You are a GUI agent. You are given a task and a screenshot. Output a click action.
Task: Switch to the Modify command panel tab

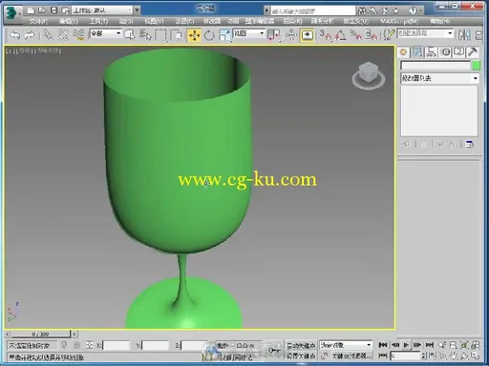417,52
